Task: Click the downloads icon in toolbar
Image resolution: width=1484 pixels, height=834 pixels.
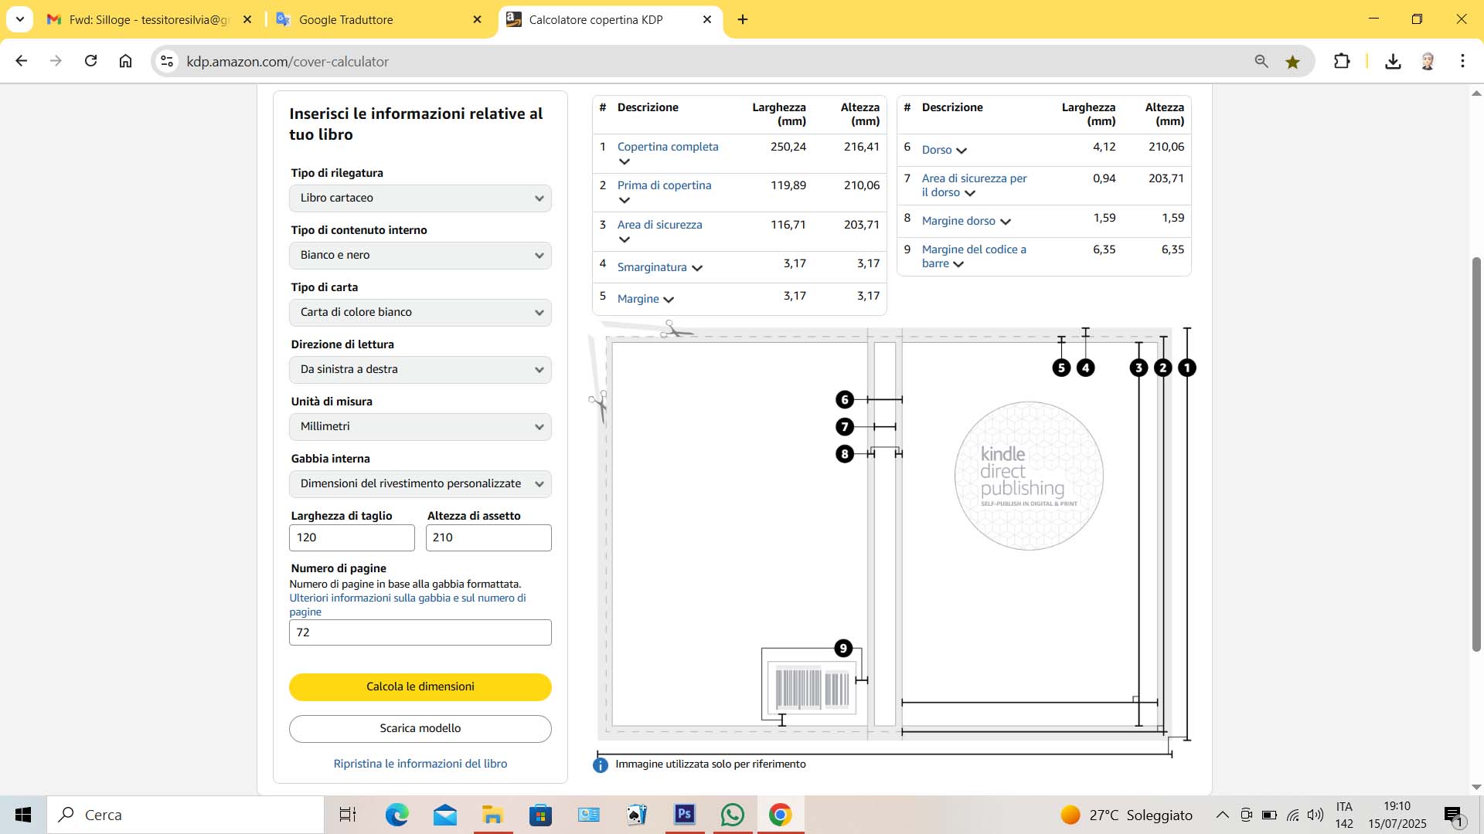Action: tap(1393, 61)
